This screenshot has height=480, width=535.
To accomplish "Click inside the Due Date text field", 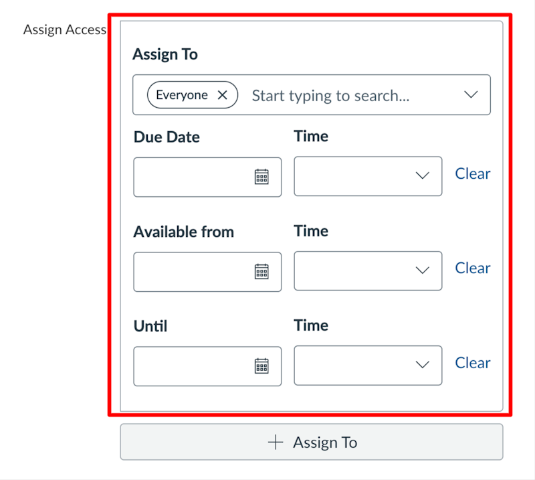I will point(207,177).
